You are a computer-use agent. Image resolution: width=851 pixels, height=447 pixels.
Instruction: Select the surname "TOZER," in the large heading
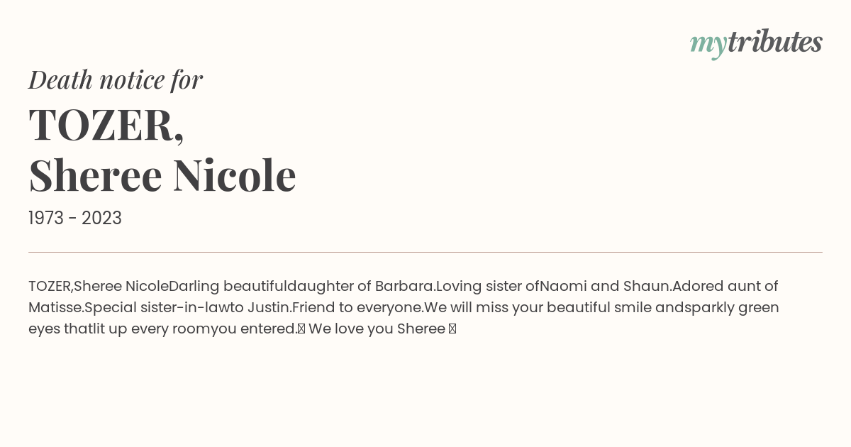pyautogui.click(x=106, y=124)
